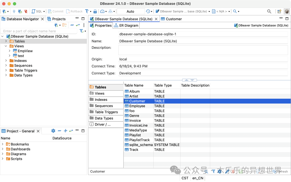
Task: Click the red Disconnect plug icon
Action: click(26, 11)
